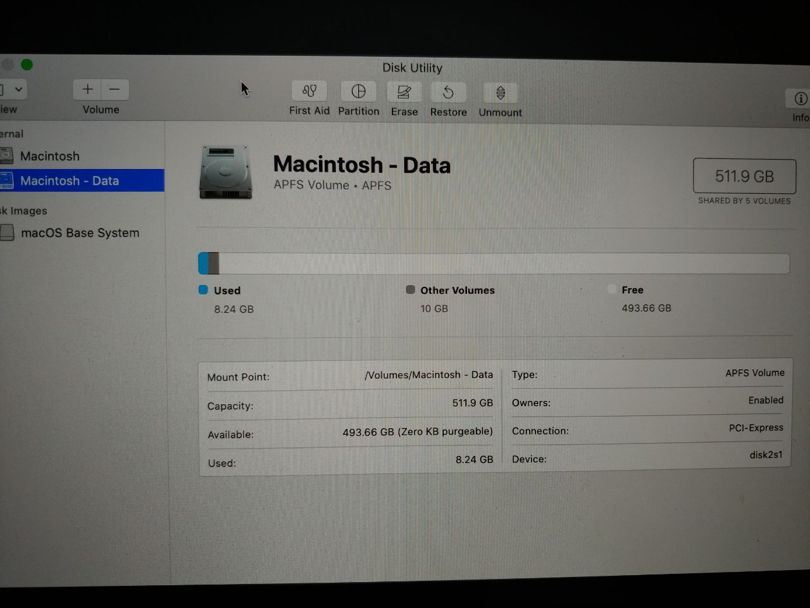
Task: Click the 10 GB other volumes value
Action: point(434,308)
